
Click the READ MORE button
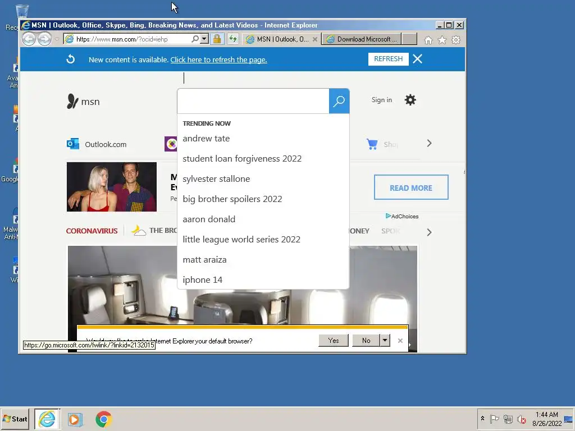point(411,187)
